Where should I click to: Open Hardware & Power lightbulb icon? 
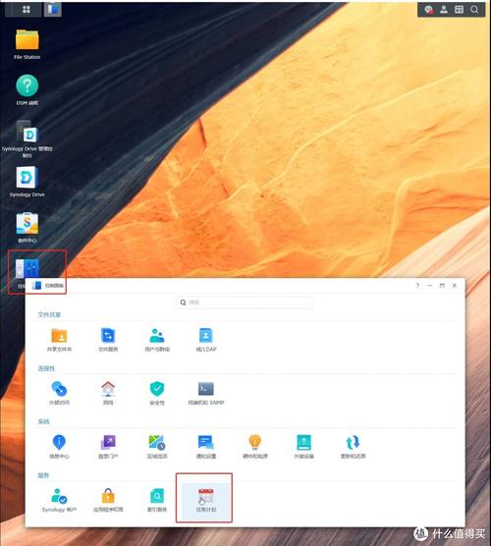tap(255, 447)
